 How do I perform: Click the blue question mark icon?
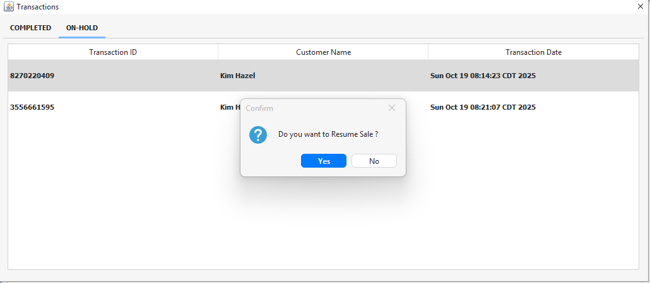pos(258,134)
